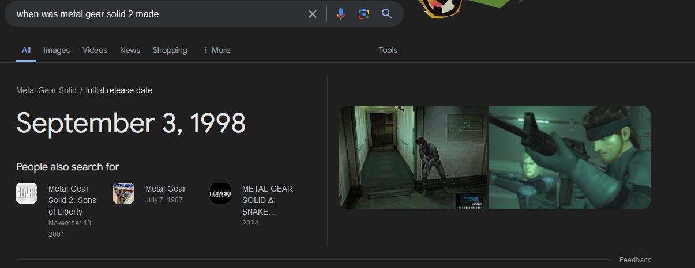This screenshot has width=695, height=268.
Task: Switch to the News tab
Action: pyautogui.click(x=130, y=50)
